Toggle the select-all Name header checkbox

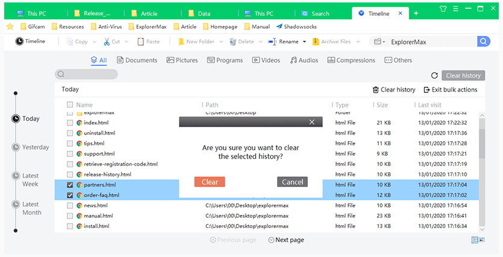pos(70,105)
